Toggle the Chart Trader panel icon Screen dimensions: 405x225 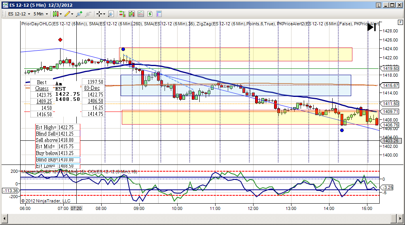pos(123,14)
